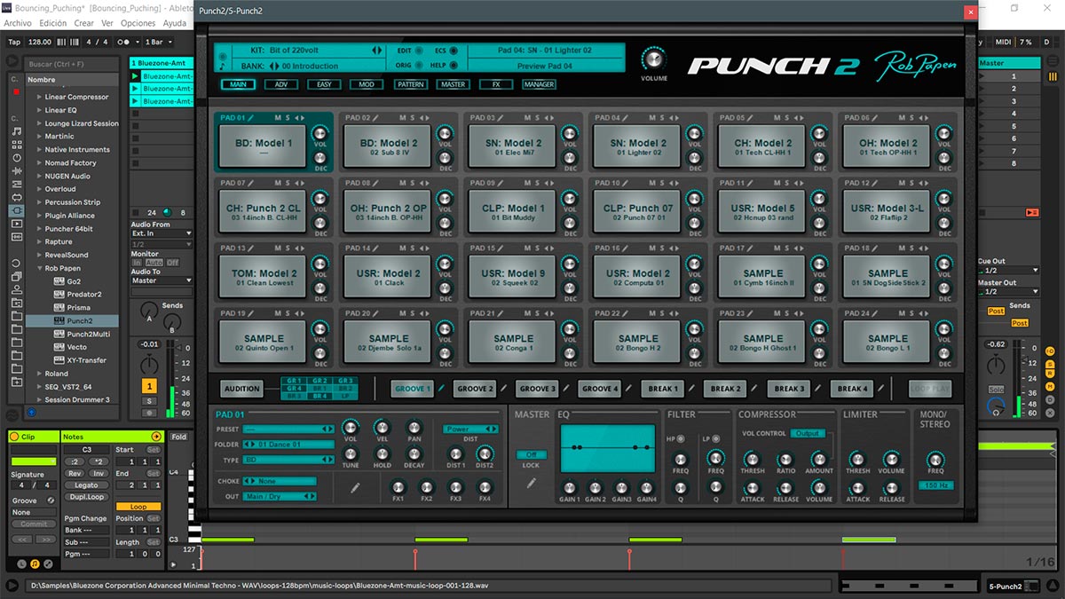The image size is (1065, 599).
Task: Click the Predator2 plug-in icon in browser
Action: pos(59,294)
